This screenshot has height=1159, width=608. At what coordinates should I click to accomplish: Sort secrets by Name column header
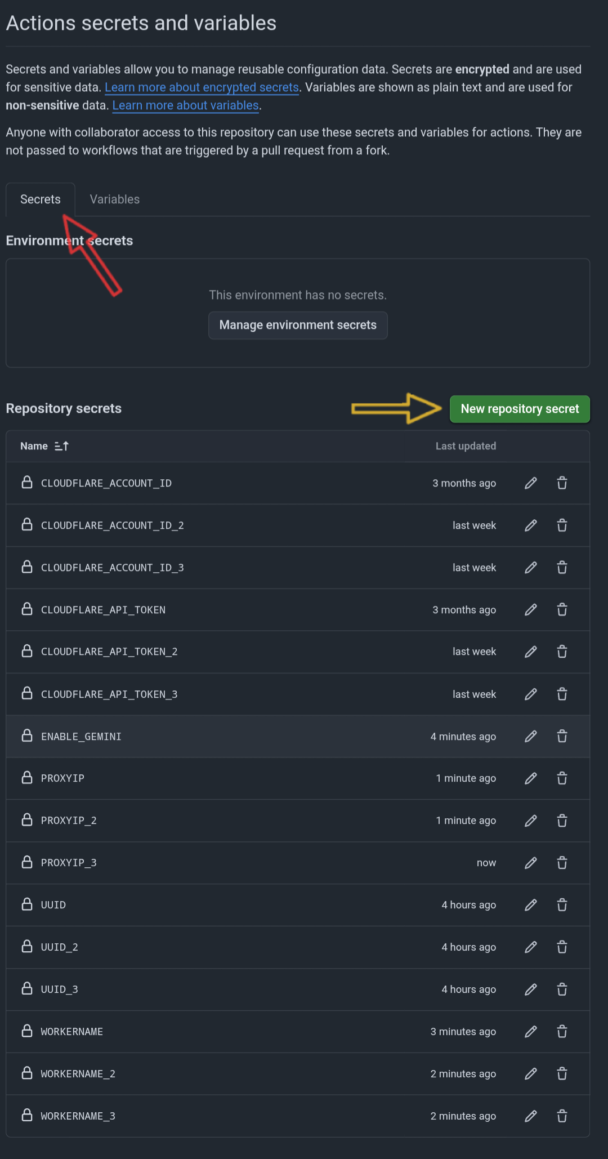[44, 446]
